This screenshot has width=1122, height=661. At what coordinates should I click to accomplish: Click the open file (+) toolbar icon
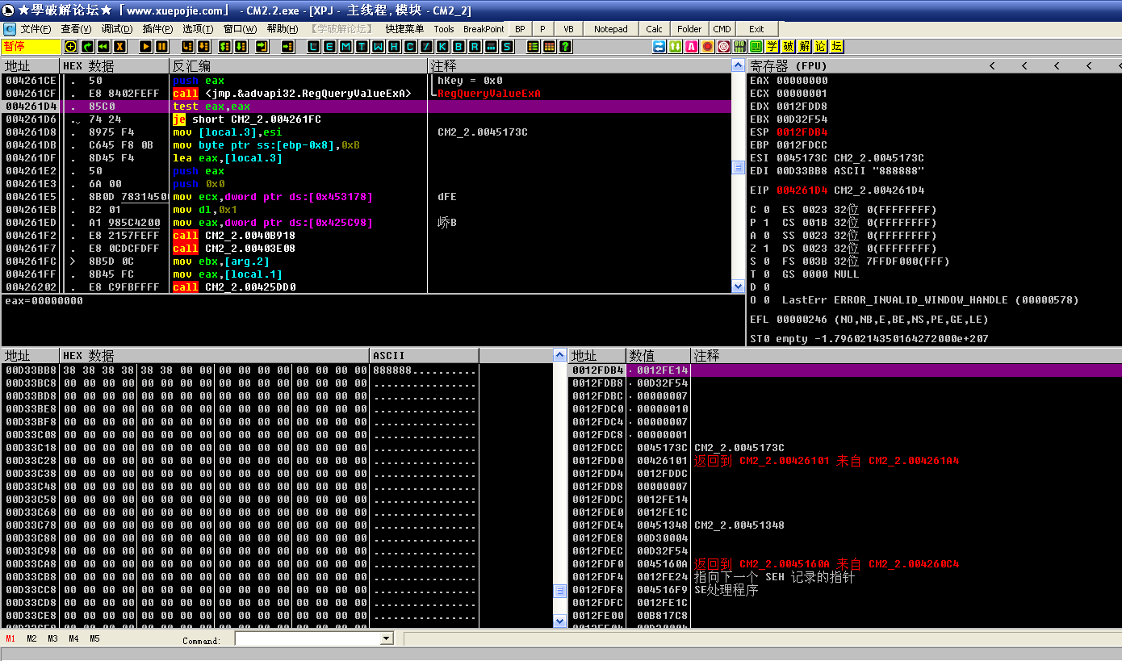tap(71, 47)
